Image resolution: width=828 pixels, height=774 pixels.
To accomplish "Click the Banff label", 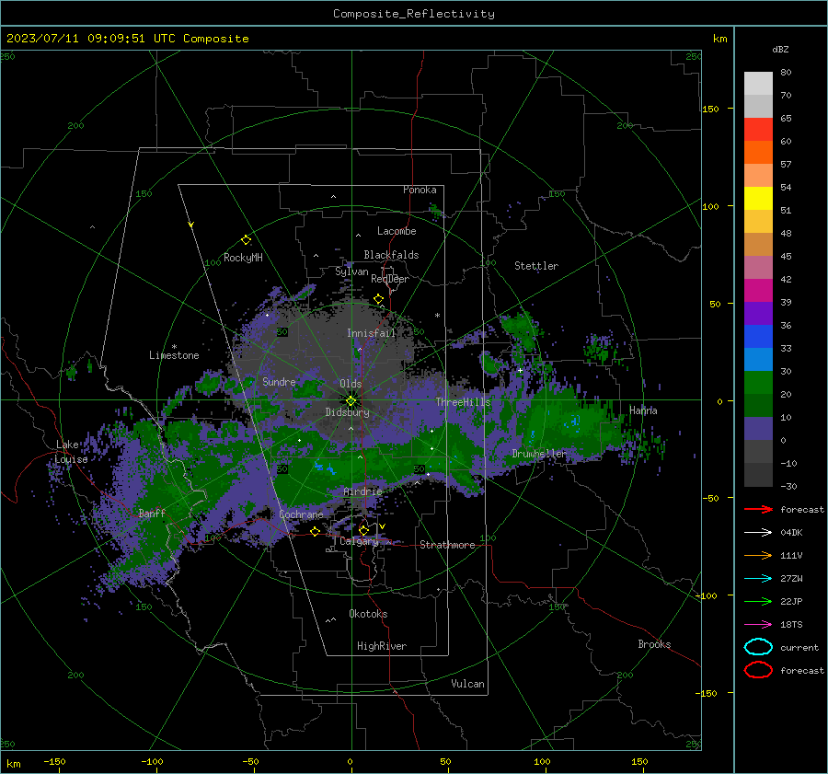I will pyautogui.click(x=152, y=514).
